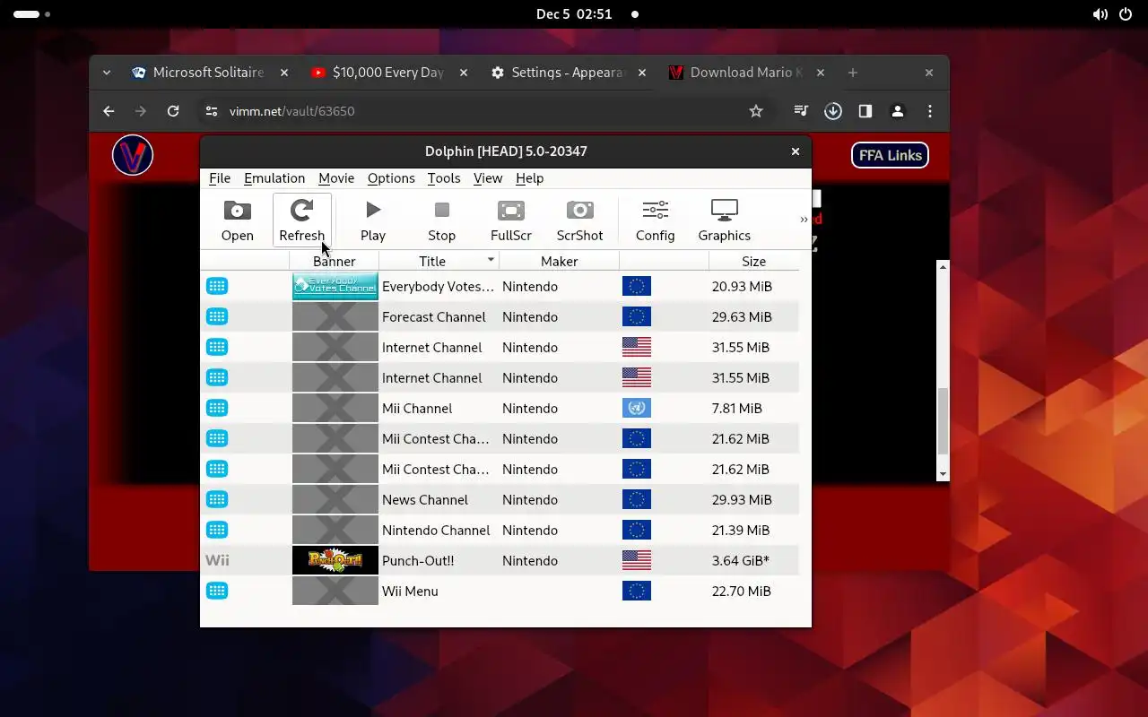Refresh the Dolphin game list
Screen dimensions: 1148x717
(x=301, y=220)
